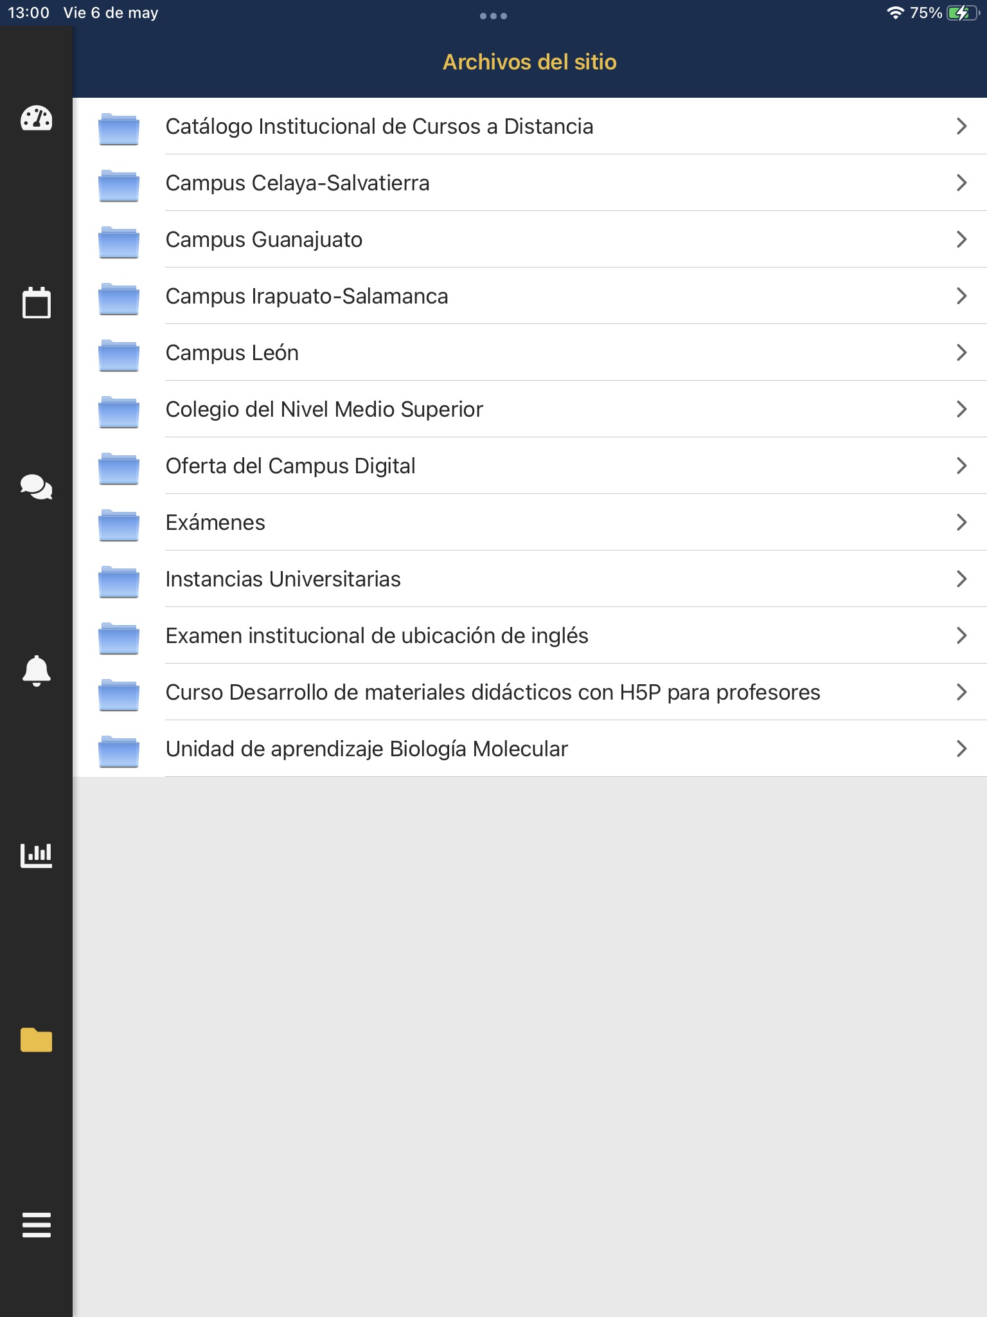The height and width of the screenshot is (1317, 987).
Task: Expand Unidad de aprendizaje Biología Molecular chevron
Action: [x=961, y=749]
